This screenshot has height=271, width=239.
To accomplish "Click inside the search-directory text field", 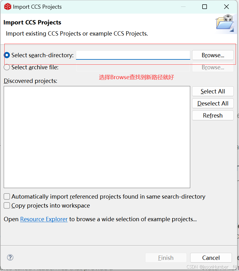I will click(133, 55).
